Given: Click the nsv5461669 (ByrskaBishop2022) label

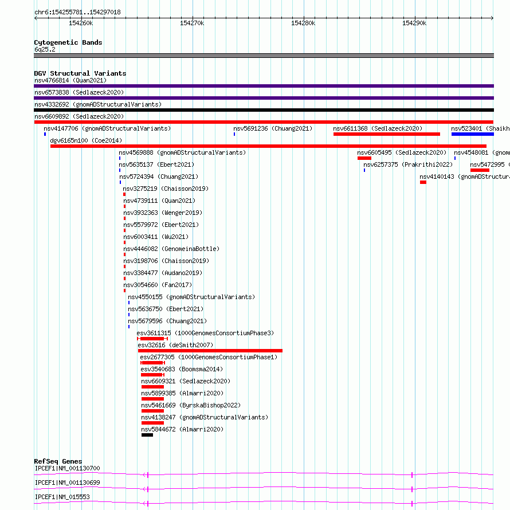Looking at the screenshot, I should 191,405.
